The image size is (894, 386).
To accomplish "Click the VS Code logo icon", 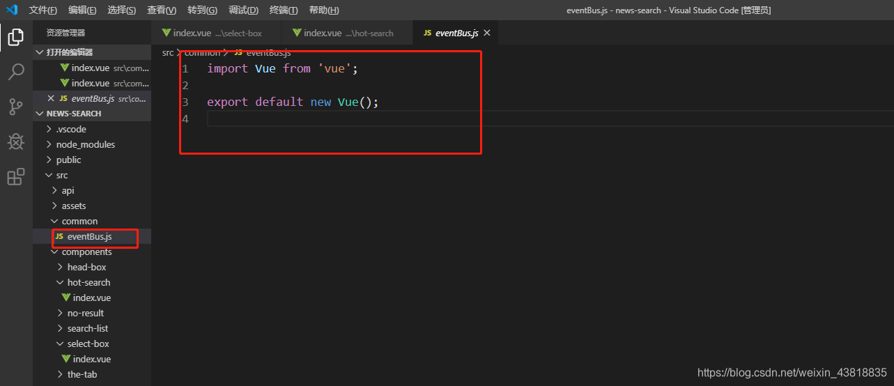I will [x=12, y=10].
